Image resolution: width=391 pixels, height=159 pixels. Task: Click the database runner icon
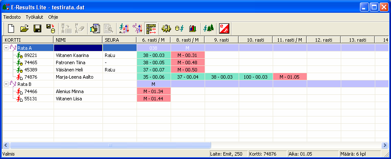point(179,28)
